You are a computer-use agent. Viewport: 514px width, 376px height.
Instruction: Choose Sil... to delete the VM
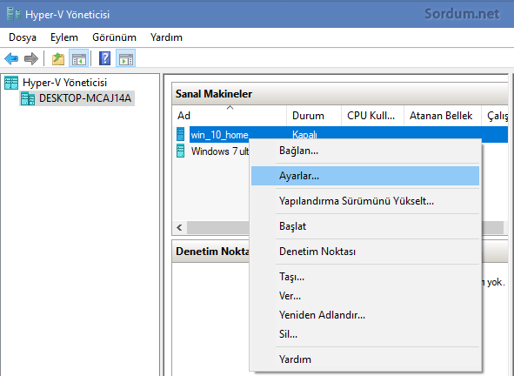tap(365, 334)
